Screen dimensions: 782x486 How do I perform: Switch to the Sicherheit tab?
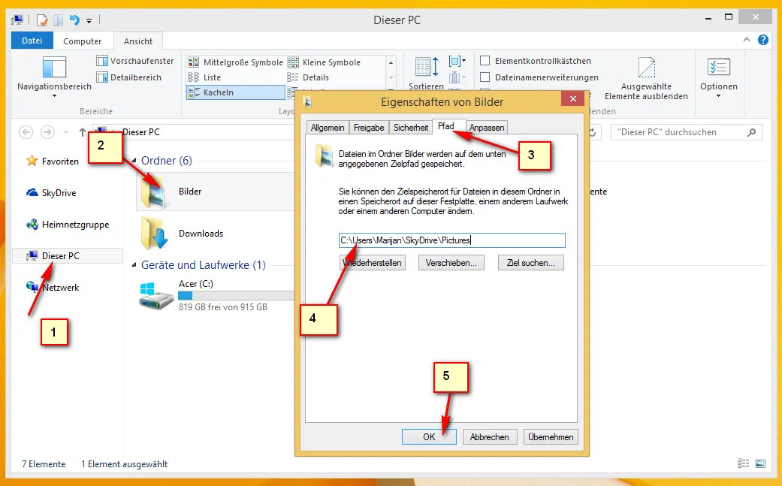[410, 128]
